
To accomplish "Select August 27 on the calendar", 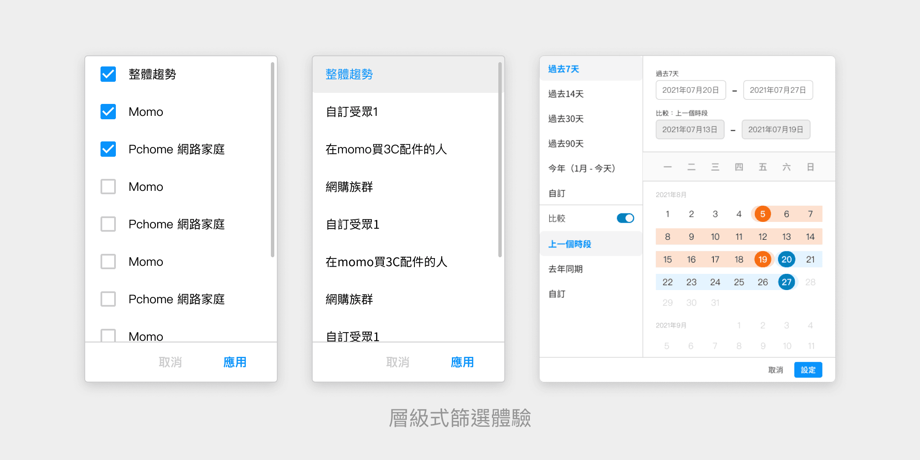I will coord(786,282).
